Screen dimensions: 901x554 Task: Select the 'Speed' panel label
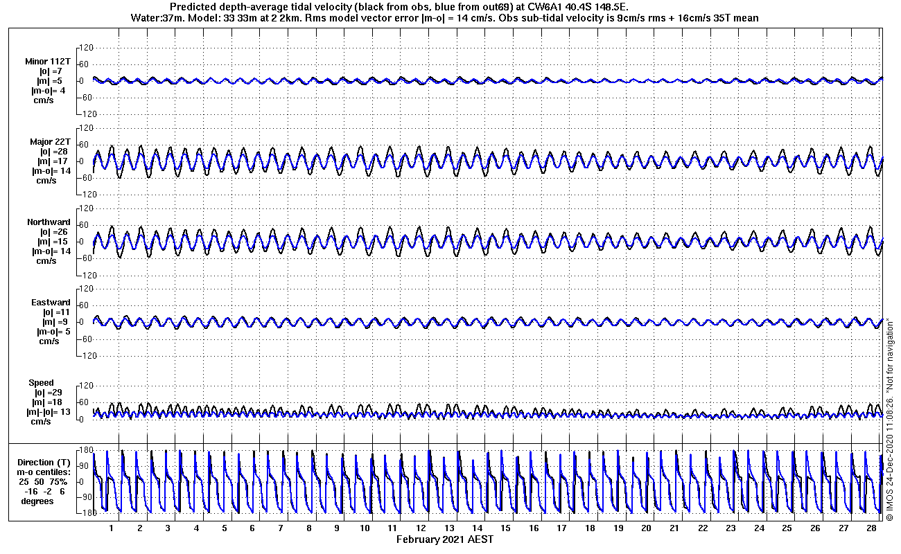[x=41, y=383]
